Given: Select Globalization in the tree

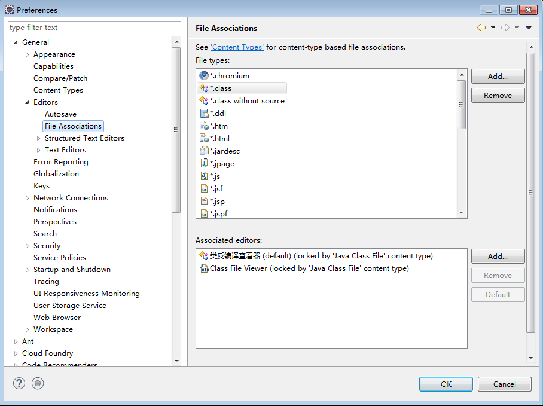Looking at the screenshot, I should pos(56,174).
